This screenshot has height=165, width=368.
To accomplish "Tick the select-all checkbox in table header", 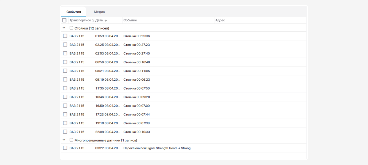I will click(64, 20).
